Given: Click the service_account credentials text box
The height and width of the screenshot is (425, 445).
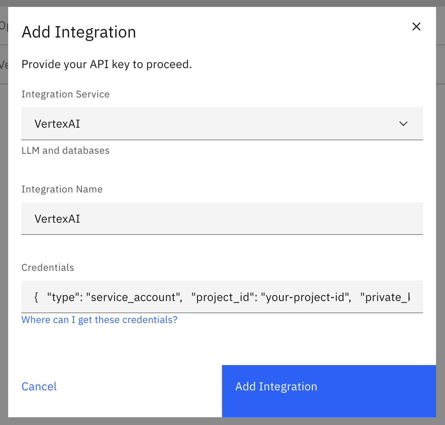Looking at the screenshot, I should coord(222,297).
